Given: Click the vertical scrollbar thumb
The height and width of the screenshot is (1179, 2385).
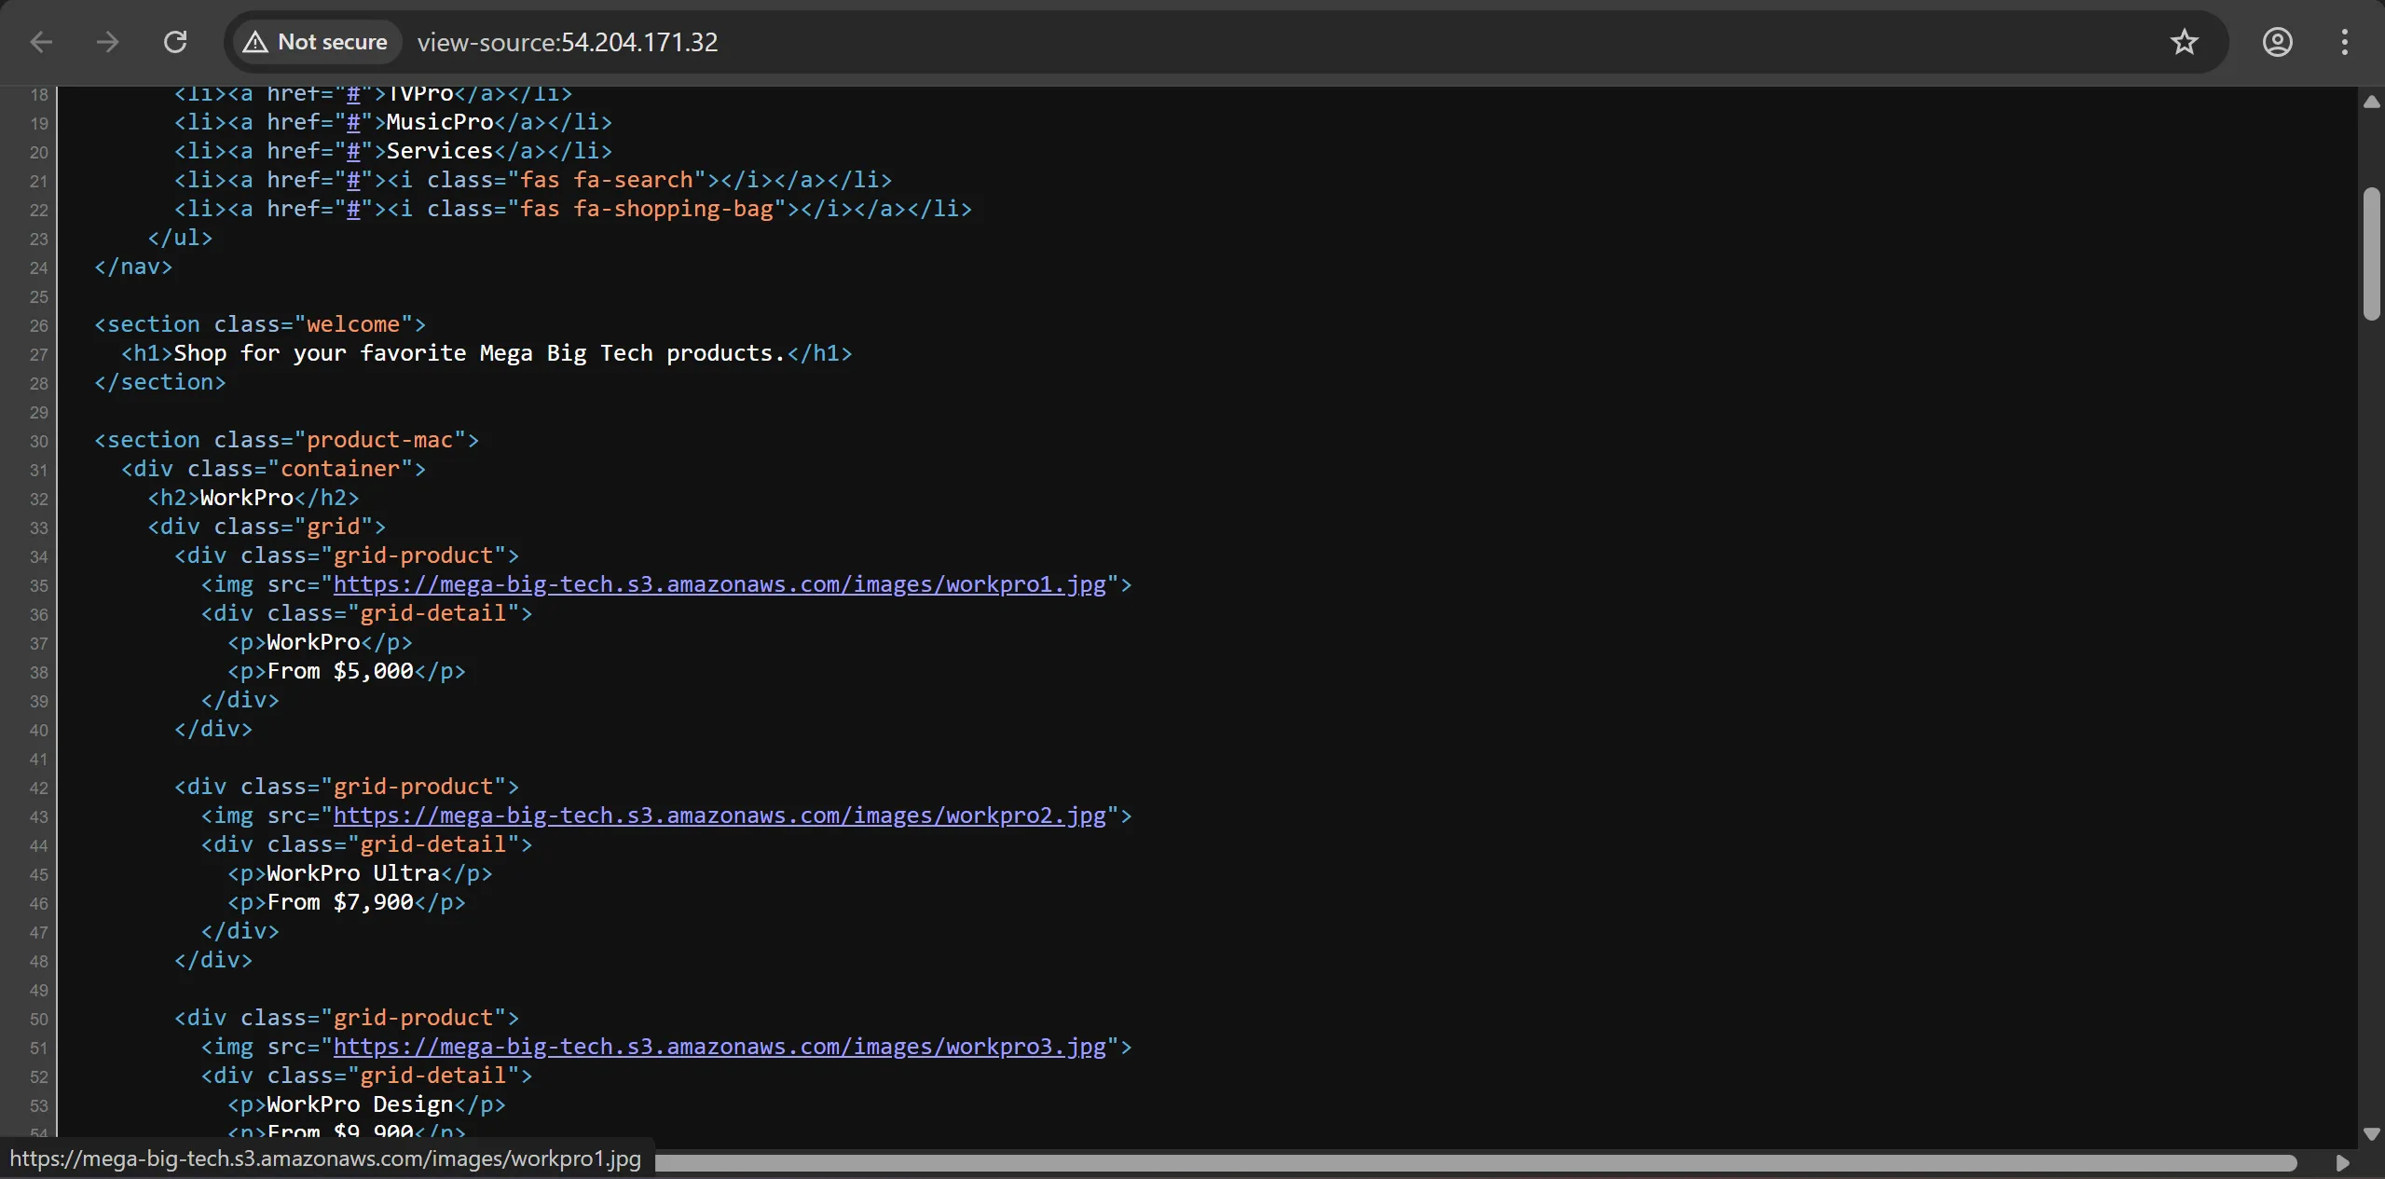Looking at the screenshot, I should tap(2371, 254).
